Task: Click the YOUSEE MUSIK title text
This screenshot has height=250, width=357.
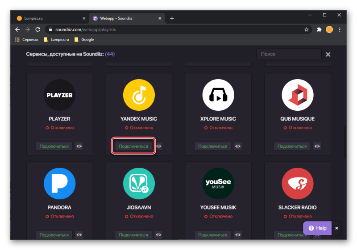Action: [x=218, y=207]
